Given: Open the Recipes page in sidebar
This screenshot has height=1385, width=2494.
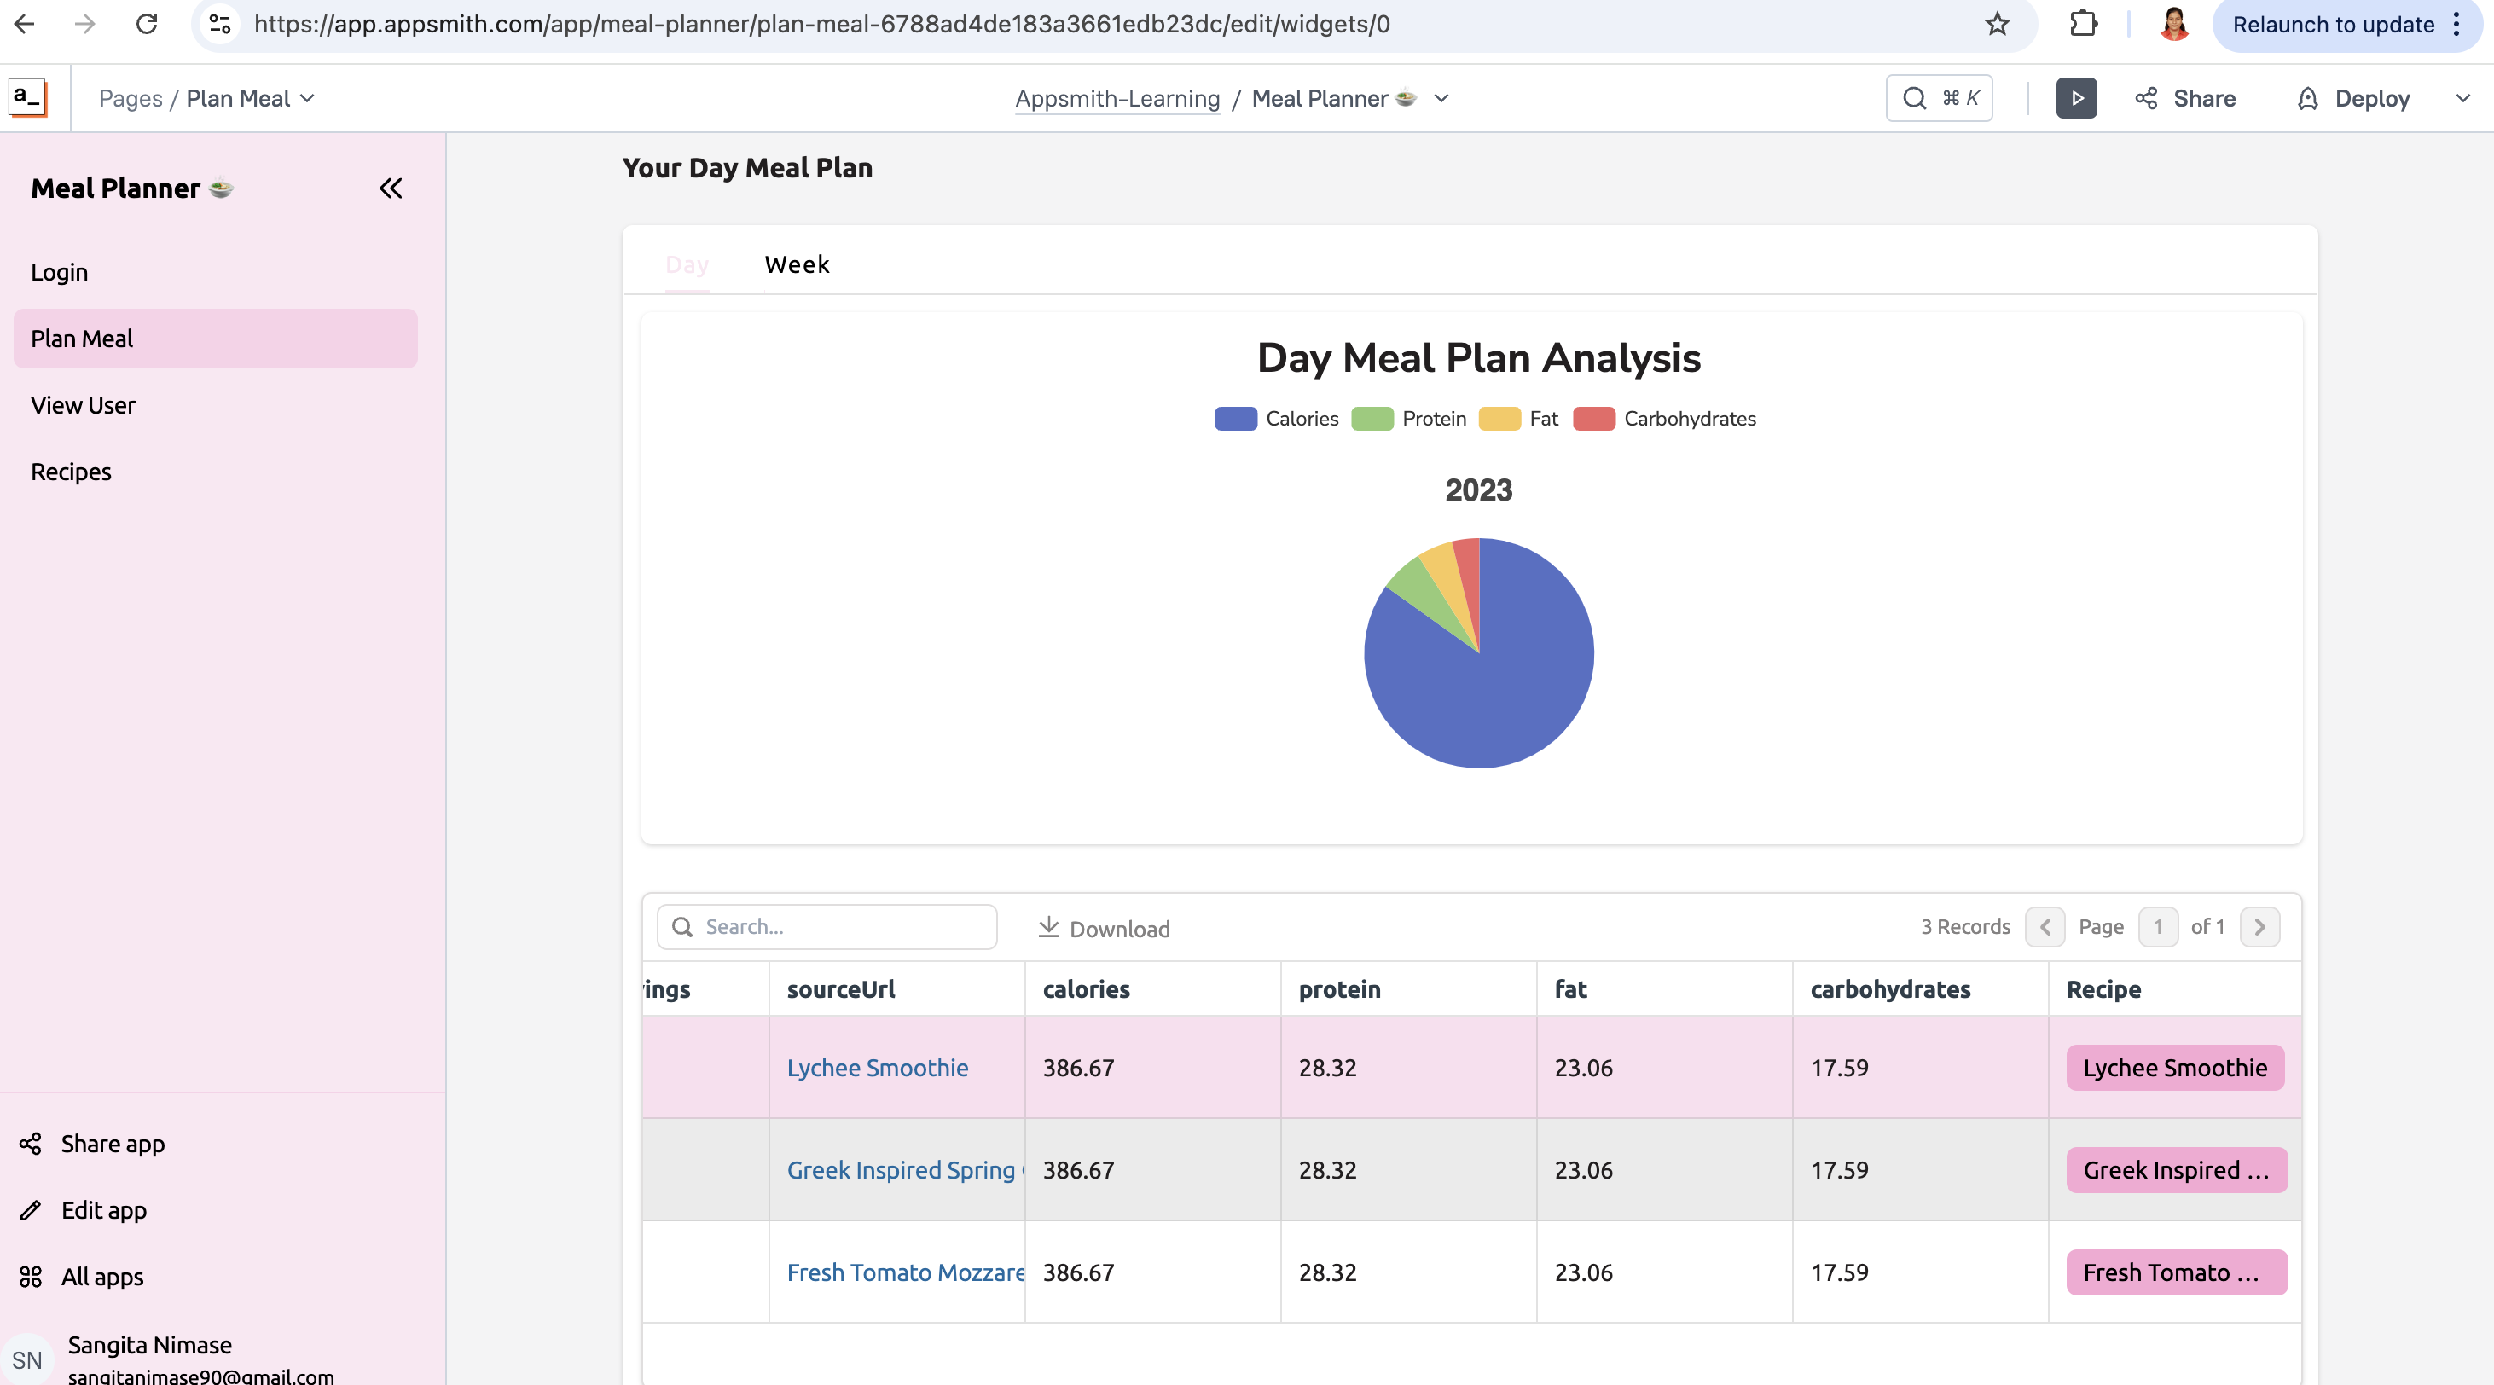Looking at the screenshot, I should click(71, 472).
